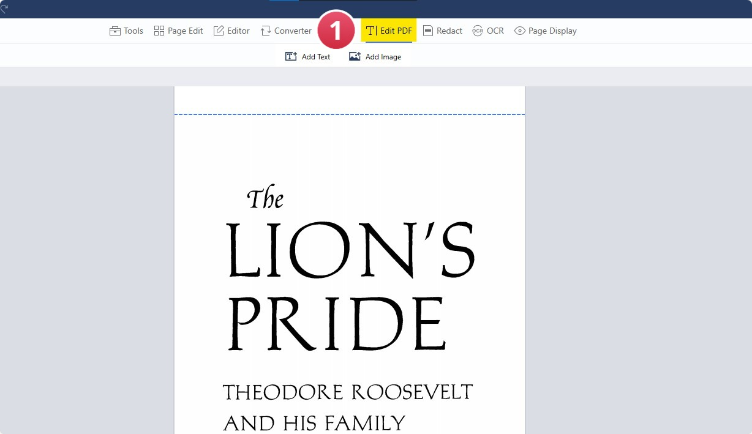Viewport: 752px width, 434px height.
Task: Open the Tools toolbox icon
Action: [115, 31]
